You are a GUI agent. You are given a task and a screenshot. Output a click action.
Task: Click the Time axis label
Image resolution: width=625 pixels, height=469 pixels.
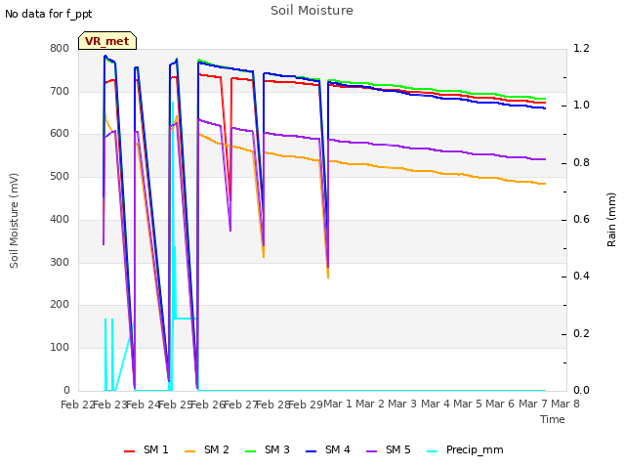[x=553, y=419]
